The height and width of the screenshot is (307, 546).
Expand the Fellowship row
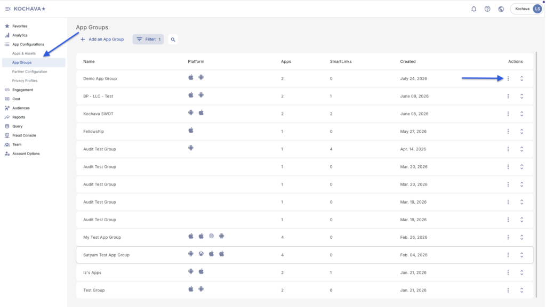(x=521, y=132)
